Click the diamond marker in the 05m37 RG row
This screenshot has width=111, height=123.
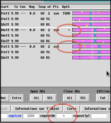[x=92, y=41]
